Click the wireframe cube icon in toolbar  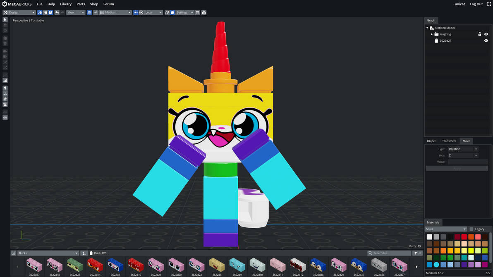pyautogui.click(x=167, y=12)
